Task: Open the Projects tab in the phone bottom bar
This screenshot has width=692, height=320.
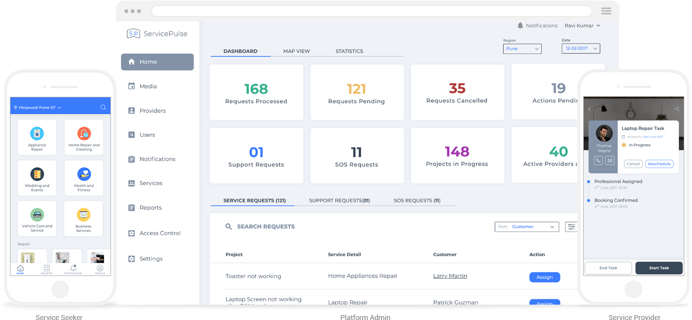Action: pyautogui.click(x=47, y=268)
